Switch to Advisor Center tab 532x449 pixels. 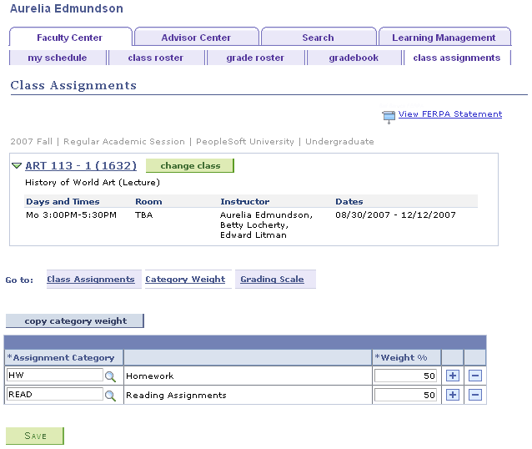click(x=196, y=38)
